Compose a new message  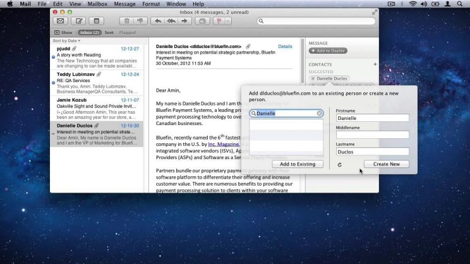[x=79, y=21]
